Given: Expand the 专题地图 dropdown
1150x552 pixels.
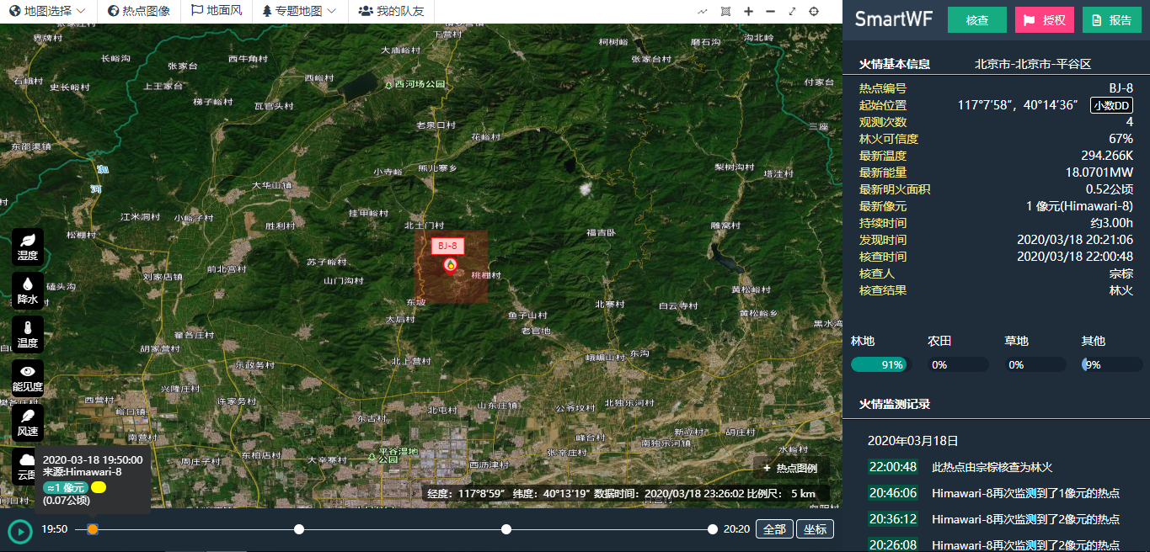Looking at the screenshot, I should pos(299,12).
